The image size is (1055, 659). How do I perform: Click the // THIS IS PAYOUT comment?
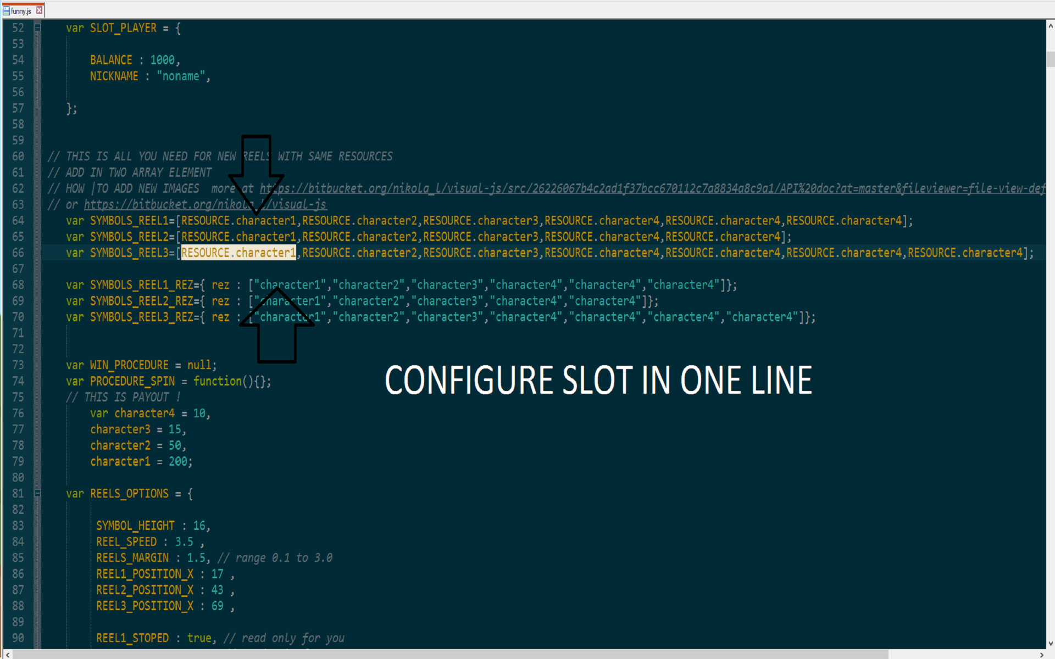point(124,397)
